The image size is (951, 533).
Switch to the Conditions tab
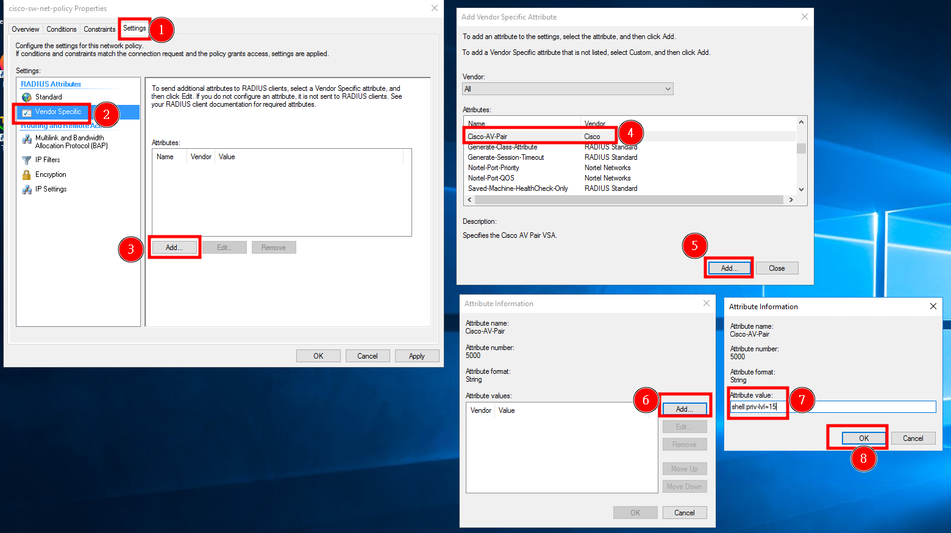click(61, 29)
